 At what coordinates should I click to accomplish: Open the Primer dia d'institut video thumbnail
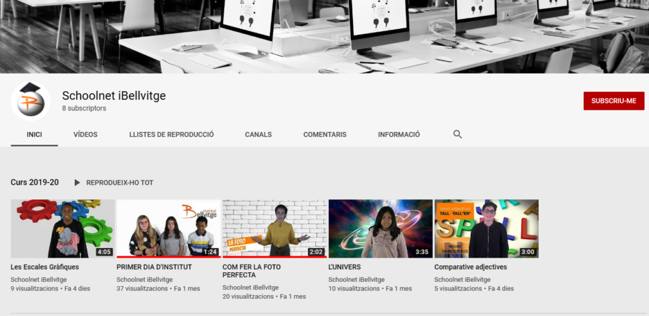click(169, 228)
